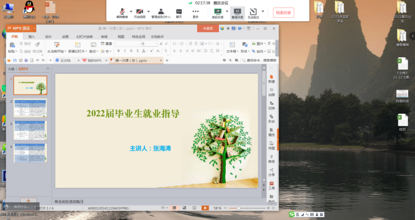Viewport: 415px width, 220px height.
Task: Switch to the 插入 ribbon tab
Action: pyautogui.click(x=32, y=37)
